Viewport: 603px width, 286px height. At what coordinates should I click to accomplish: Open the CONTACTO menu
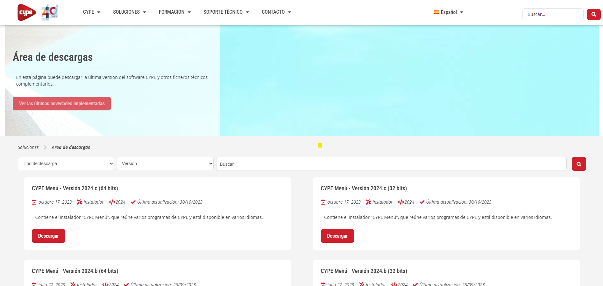click(x=276, y=12)
